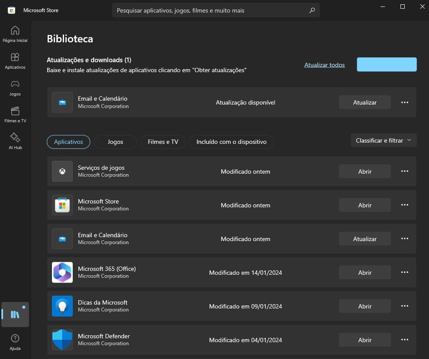Click the search magnifier icon

tap(312, 10)
